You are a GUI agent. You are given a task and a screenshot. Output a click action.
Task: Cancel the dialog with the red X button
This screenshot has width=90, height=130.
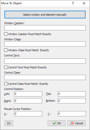pos(77,123)
